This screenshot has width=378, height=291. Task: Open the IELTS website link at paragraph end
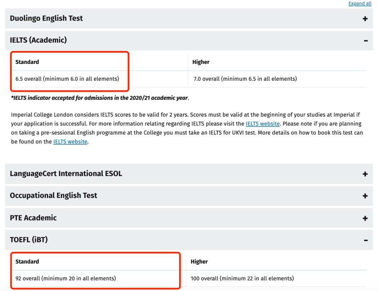(x=70, y=141)
